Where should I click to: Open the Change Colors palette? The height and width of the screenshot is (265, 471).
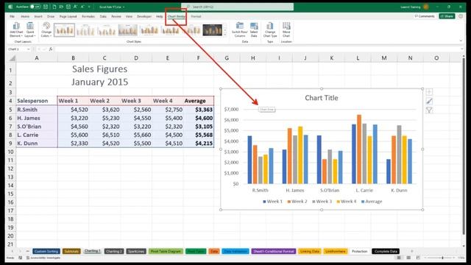[x=46, y=29]
